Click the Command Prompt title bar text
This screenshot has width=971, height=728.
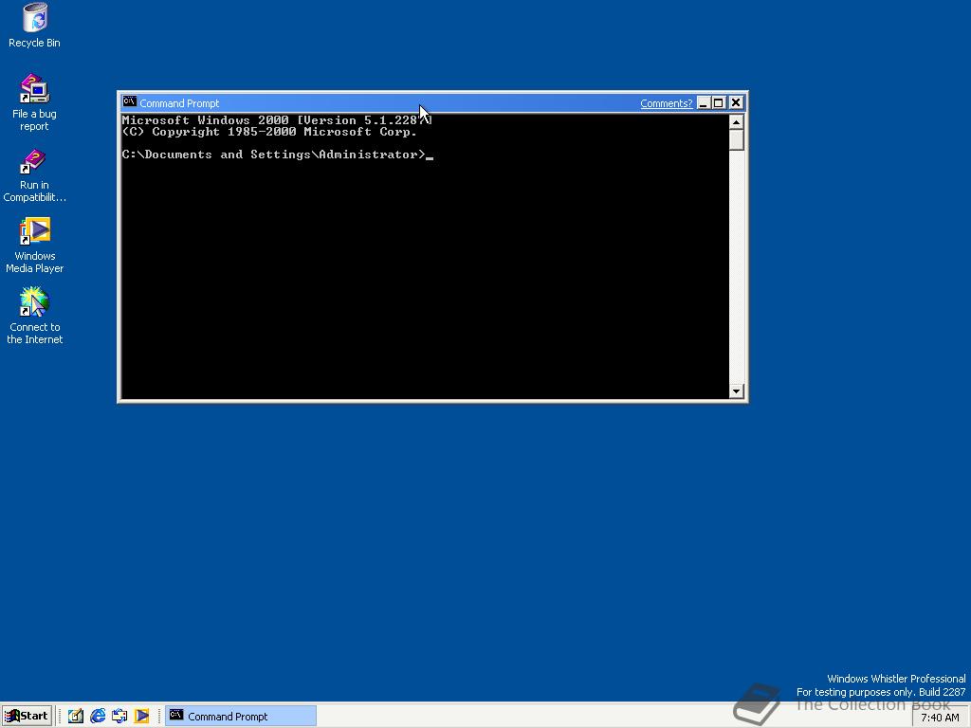point(179,103)
